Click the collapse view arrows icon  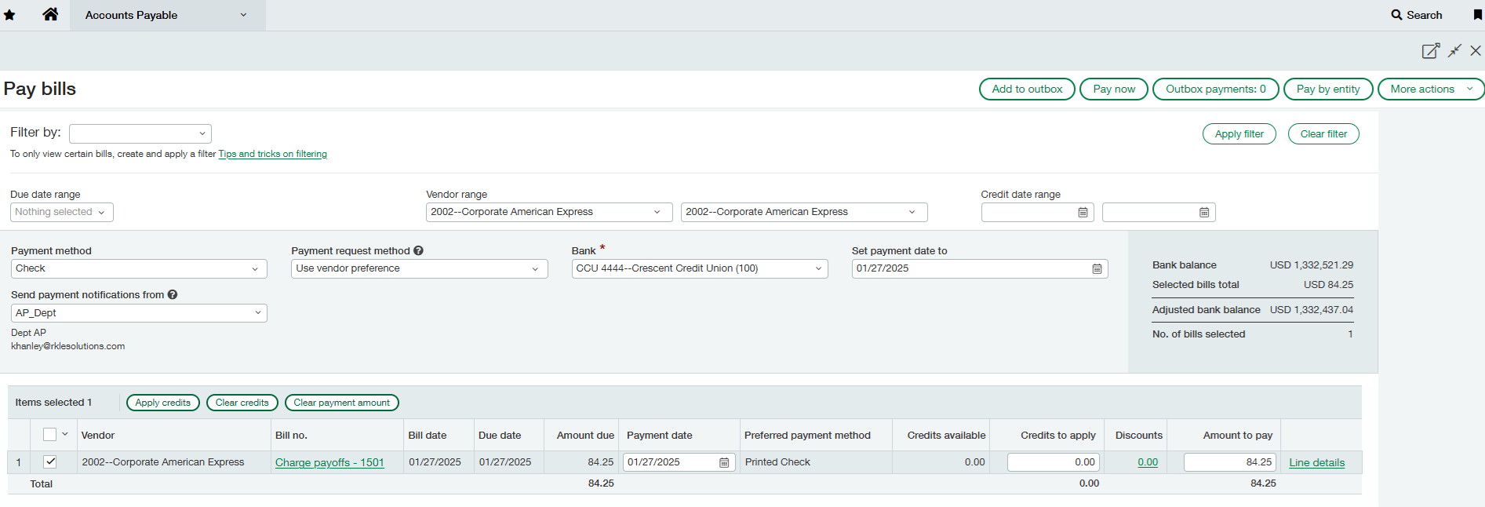(x=1454, y=51)
